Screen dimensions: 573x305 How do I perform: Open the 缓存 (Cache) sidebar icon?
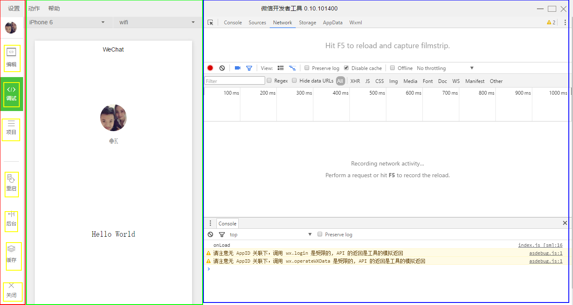click(x=11, y=254)
